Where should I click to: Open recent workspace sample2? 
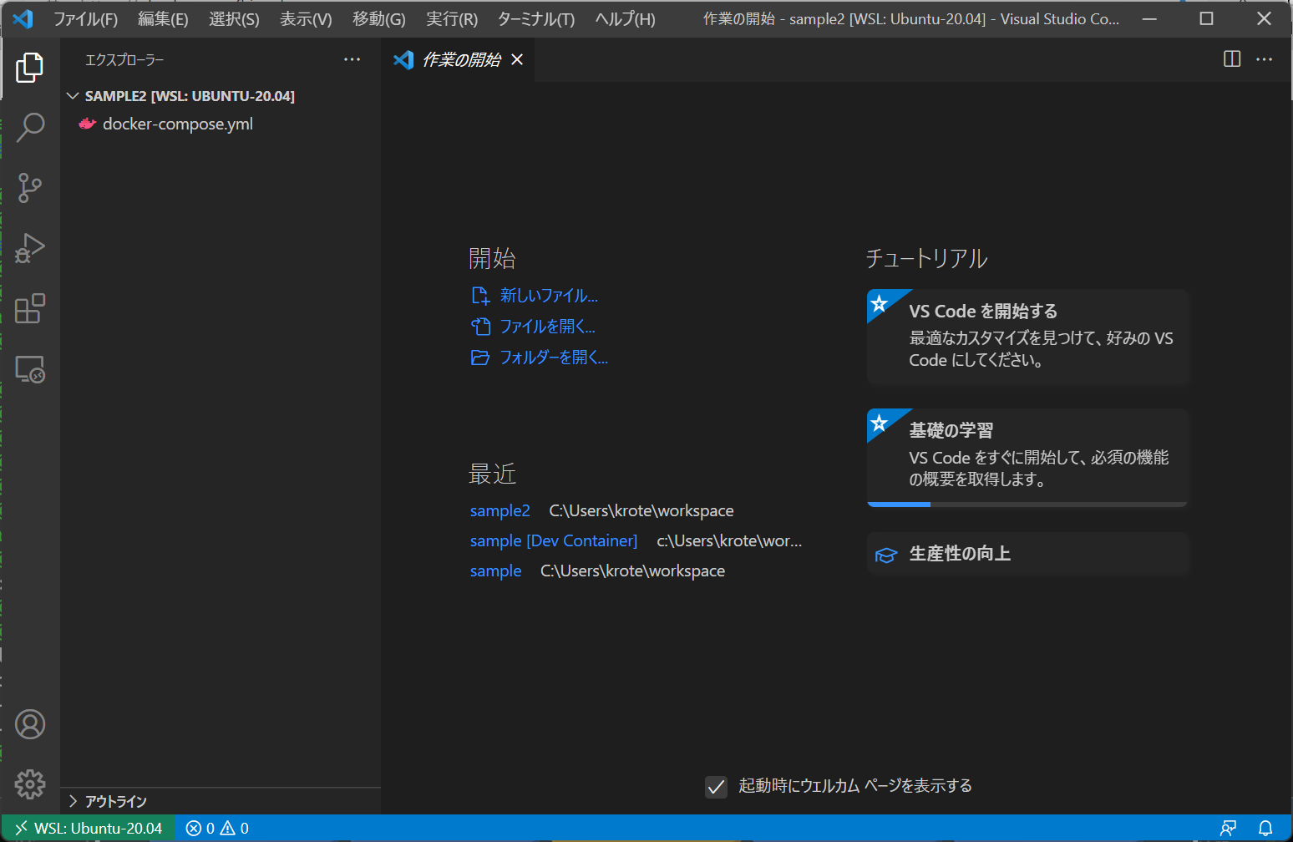499,510
